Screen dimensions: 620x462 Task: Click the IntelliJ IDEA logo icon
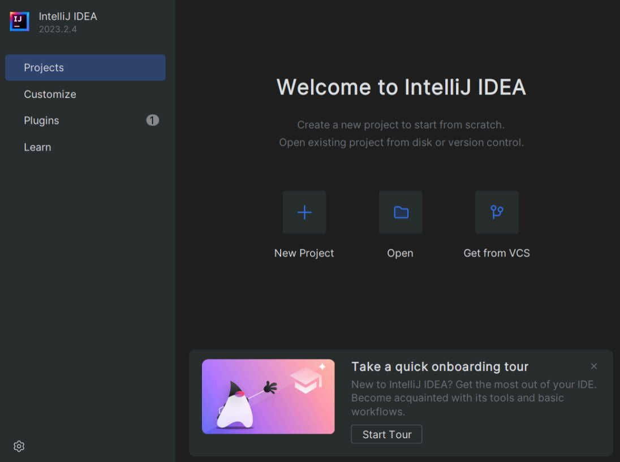[x=19, y=21]
